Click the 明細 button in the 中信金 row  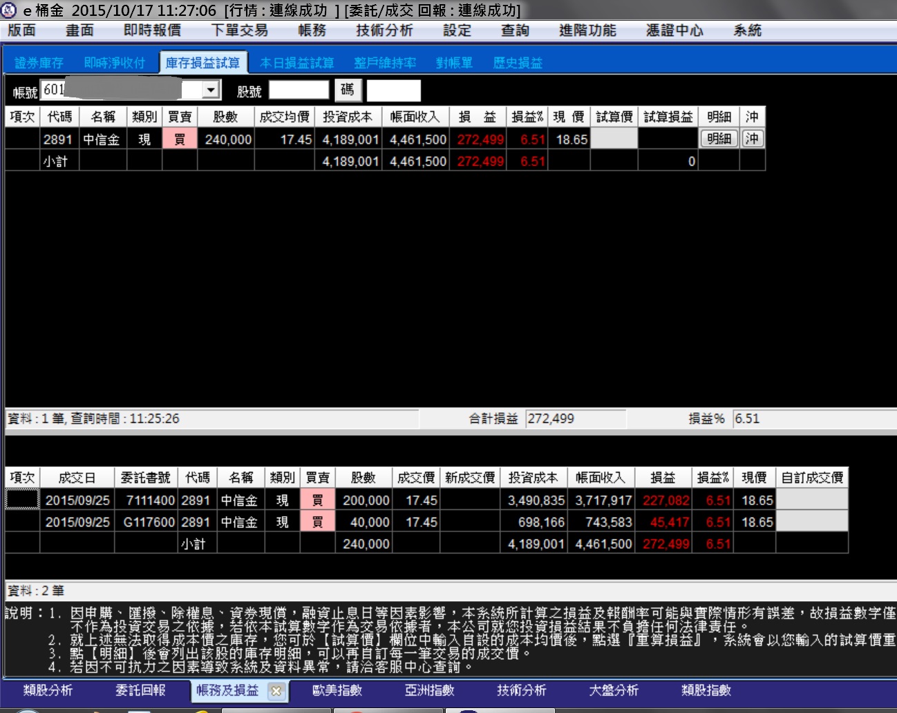point(719,139)
